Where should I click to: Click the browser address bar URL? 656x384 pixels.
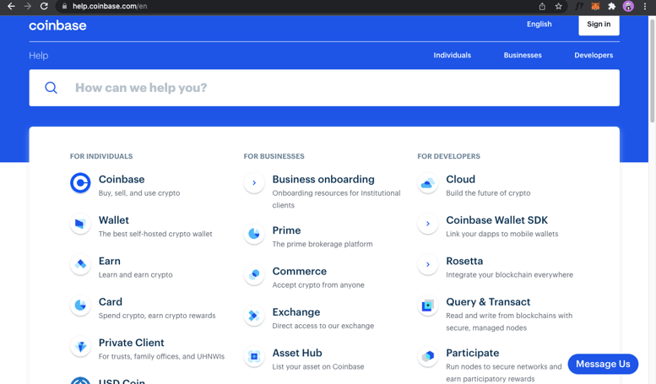pyautogui.click(x=110, y=6)
